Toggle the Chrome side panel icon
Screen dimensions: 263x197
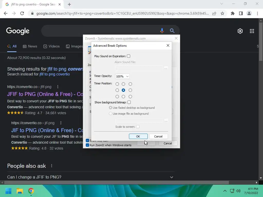(241, 13)
